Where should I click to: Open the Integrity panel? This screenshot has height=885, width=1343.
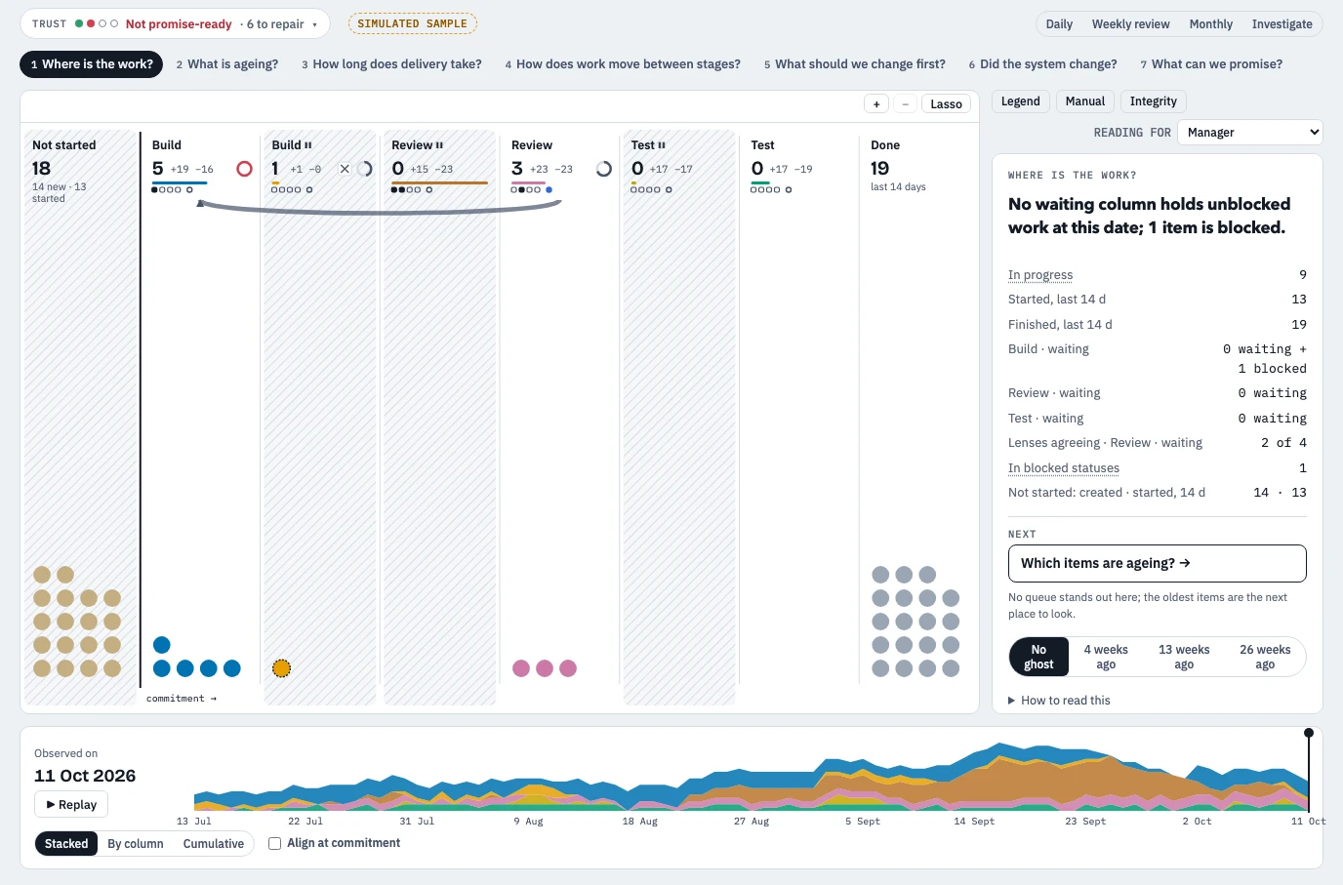pyautogui.click(x=1154, y=101)
